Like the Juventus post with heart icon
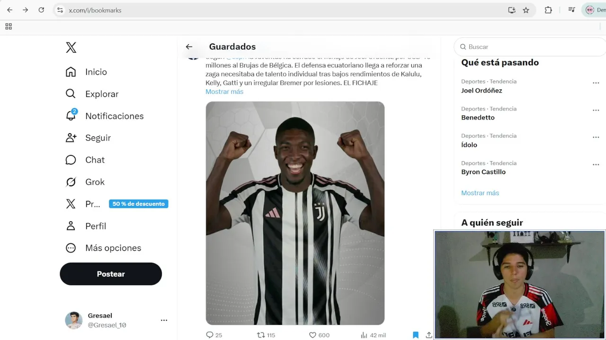The image size is (606, 340). coord(312,335)
